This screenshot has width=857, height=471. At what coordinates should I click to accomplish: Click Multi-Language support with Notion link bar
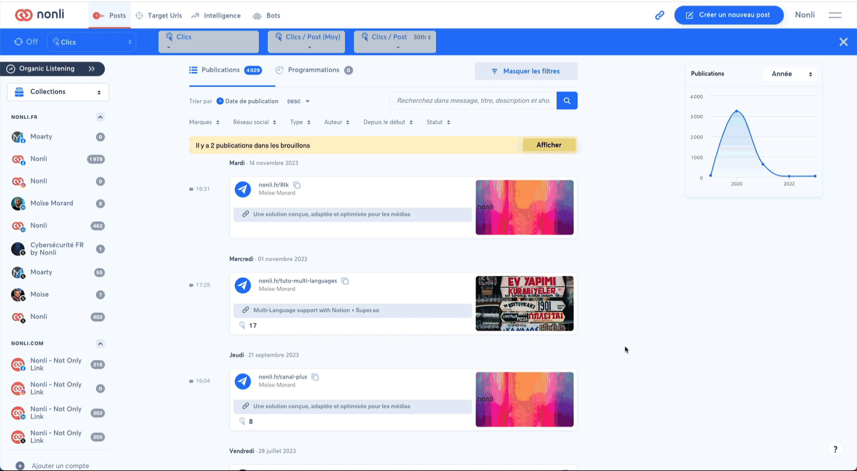pos(352,310)
